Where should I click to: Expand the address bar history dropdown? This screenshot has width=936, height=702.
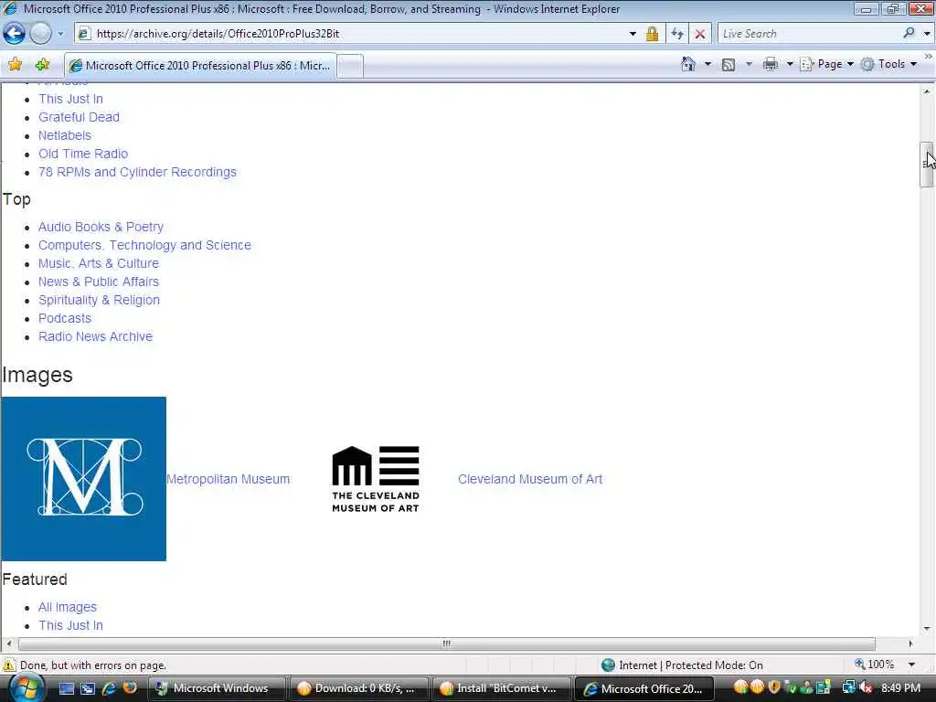[633, 34]
